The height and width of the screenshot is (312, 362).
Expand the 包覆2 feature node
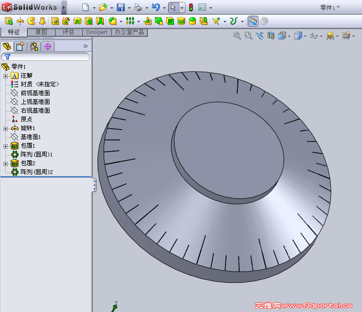tap(5, 164)
